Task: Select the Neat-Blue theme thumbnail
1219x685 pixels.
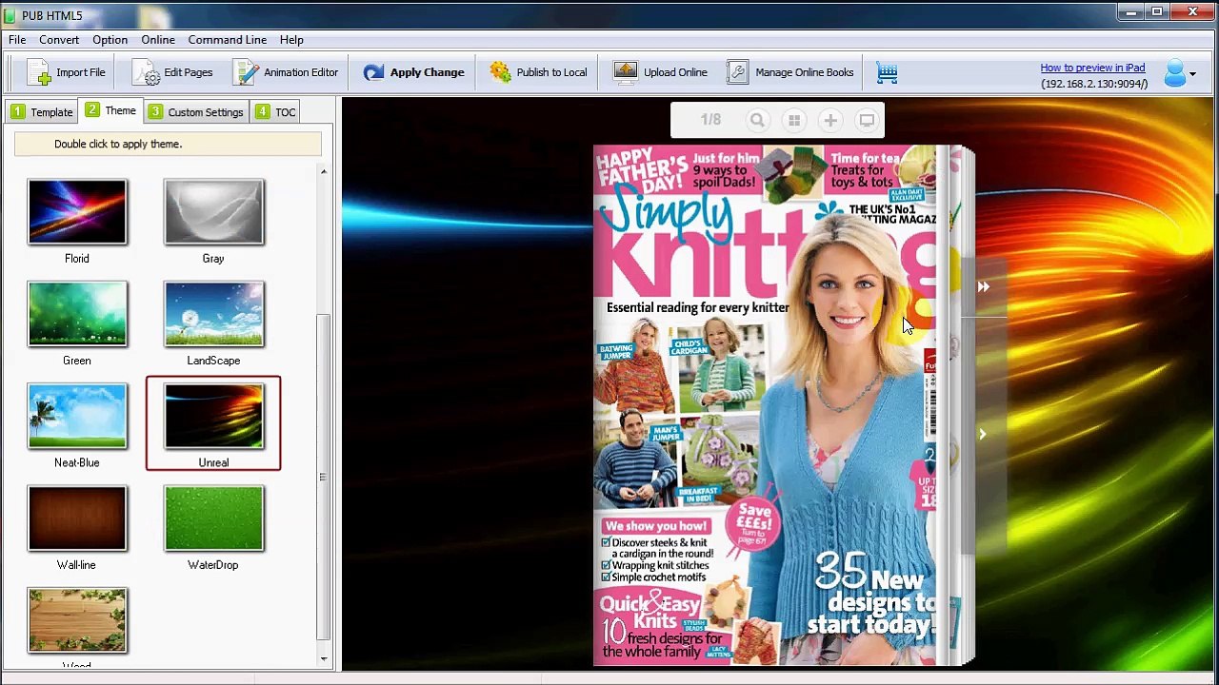Action: point(77,416)
